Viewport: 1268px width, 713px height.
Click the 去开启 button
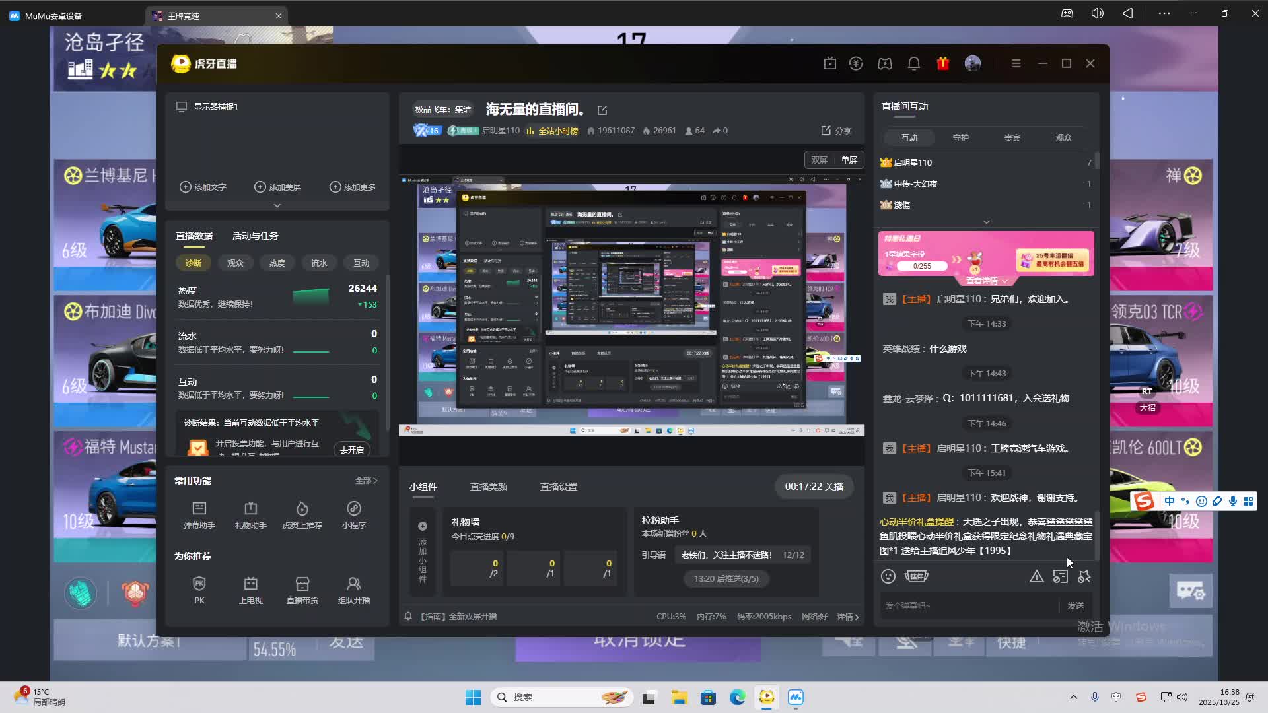click(351, 450)
